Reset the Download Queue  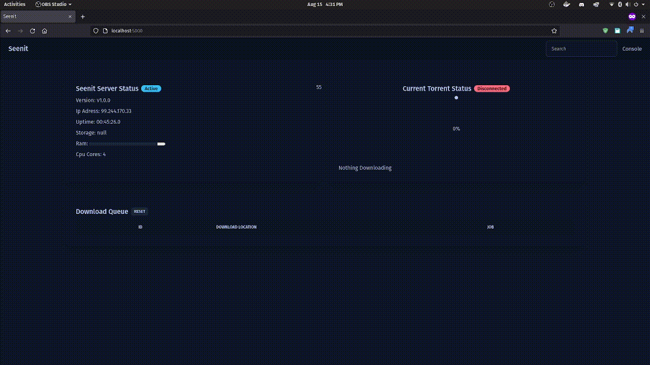tap(140, 211)
